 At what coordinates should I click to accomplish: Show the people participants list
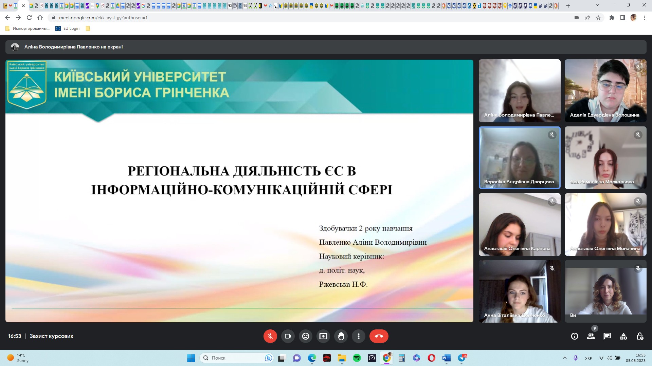click(591, 336)
